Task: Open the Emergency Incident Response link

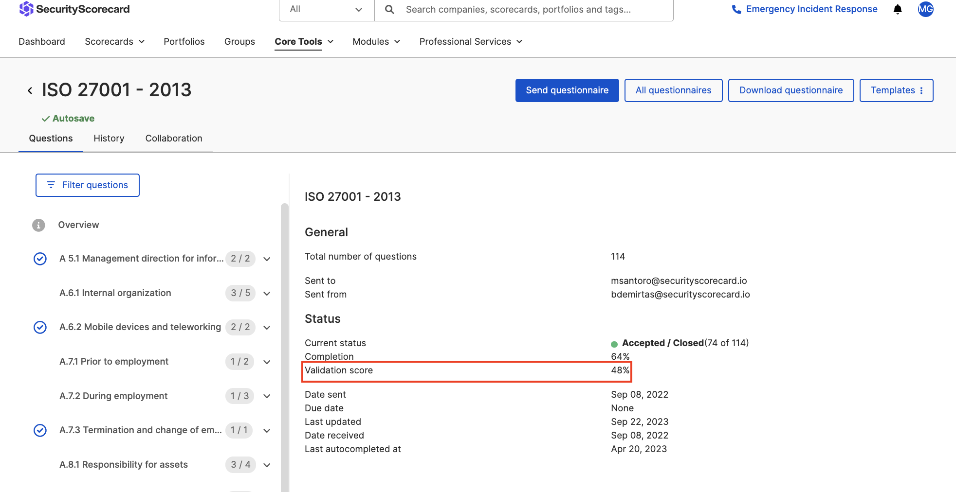Action: (811, 9)
